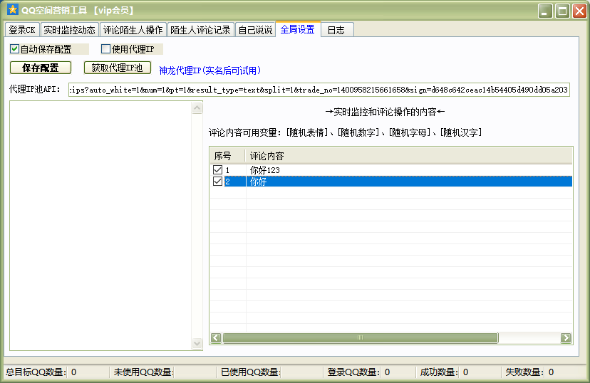Image resolution: width=590 pixels, height=383 pixels.
Task: Uncheck the checkbox for comment row 1
Action: click(217, 170)
